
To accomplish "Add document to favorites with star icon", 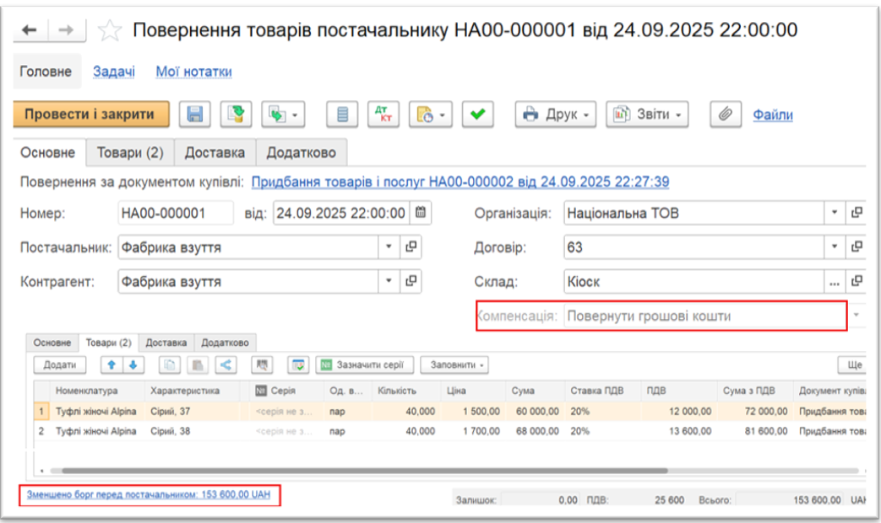I will pos(109,31).
